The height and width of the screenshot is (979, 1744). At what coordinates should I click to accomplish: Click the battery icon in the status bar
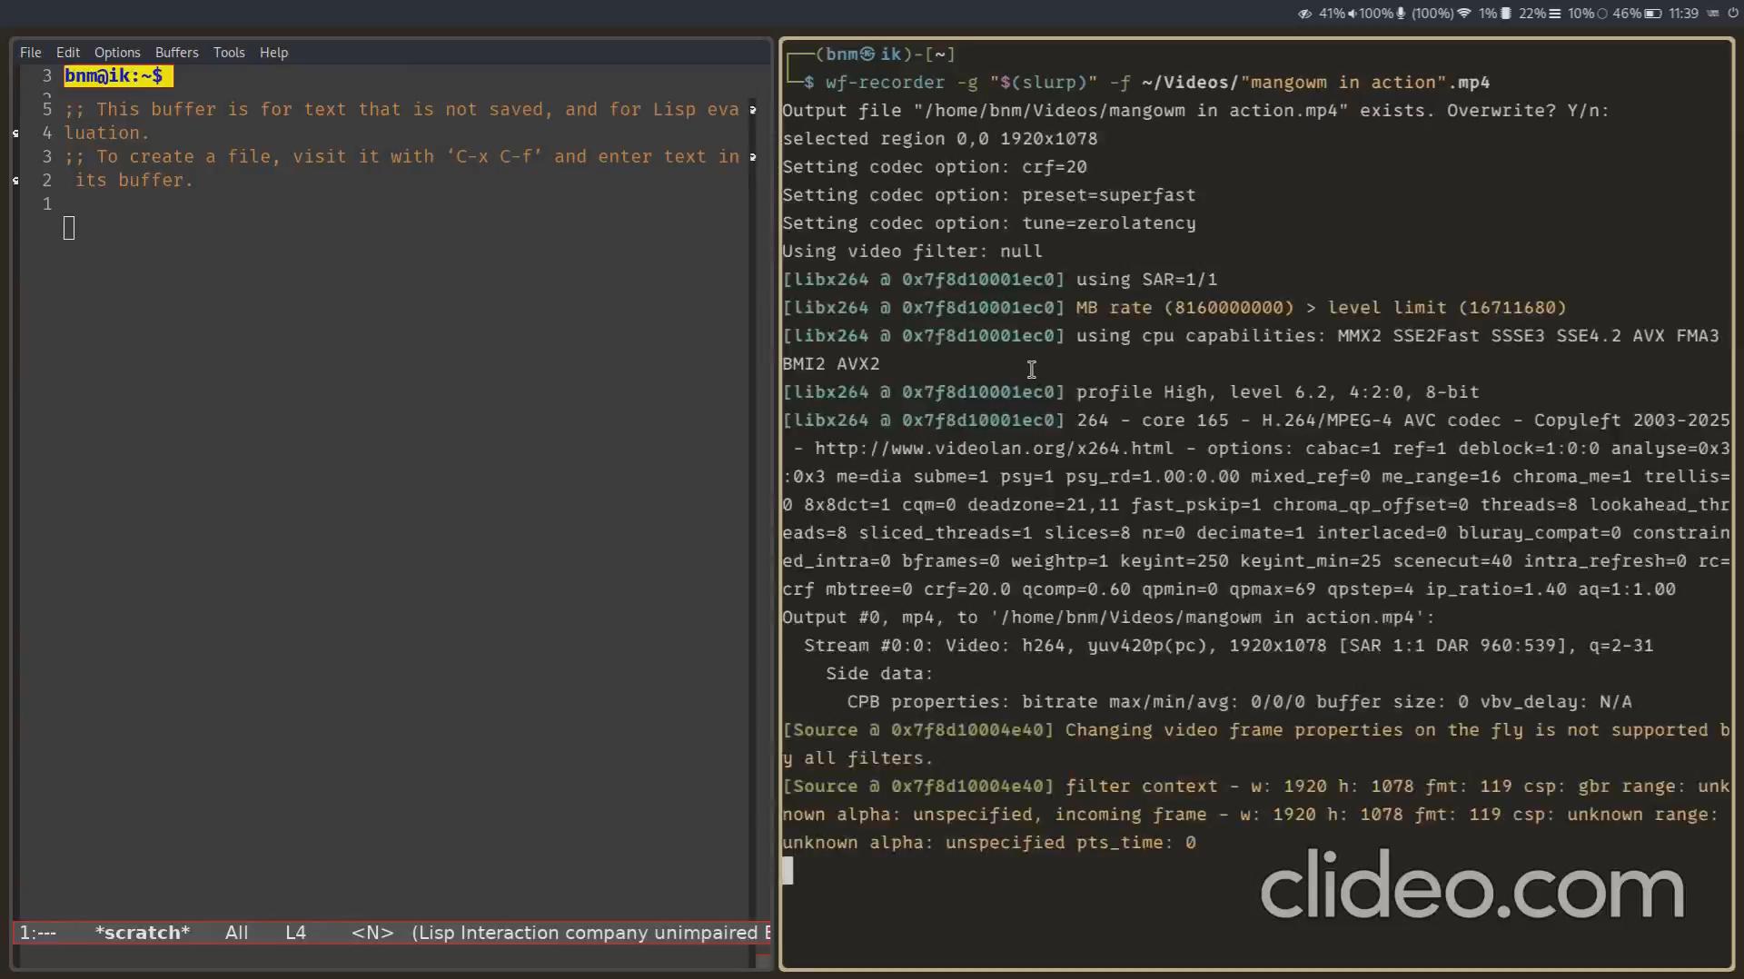1653,14
